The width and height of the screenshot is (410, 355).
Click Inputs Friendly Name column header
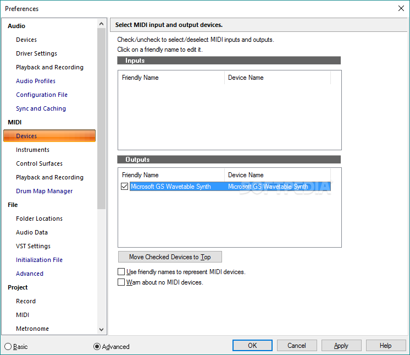pyautogui.click(x=171, y=78)
